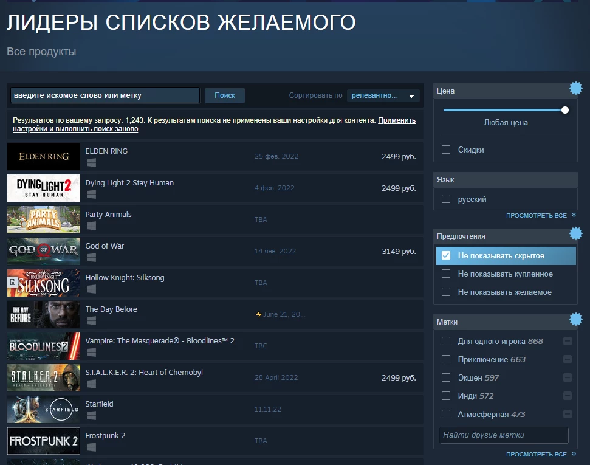This screenshot has height=465, width=590.
Task: Enable Не показывать купленное
Action: pyautogui.click(x=446, y=274)
